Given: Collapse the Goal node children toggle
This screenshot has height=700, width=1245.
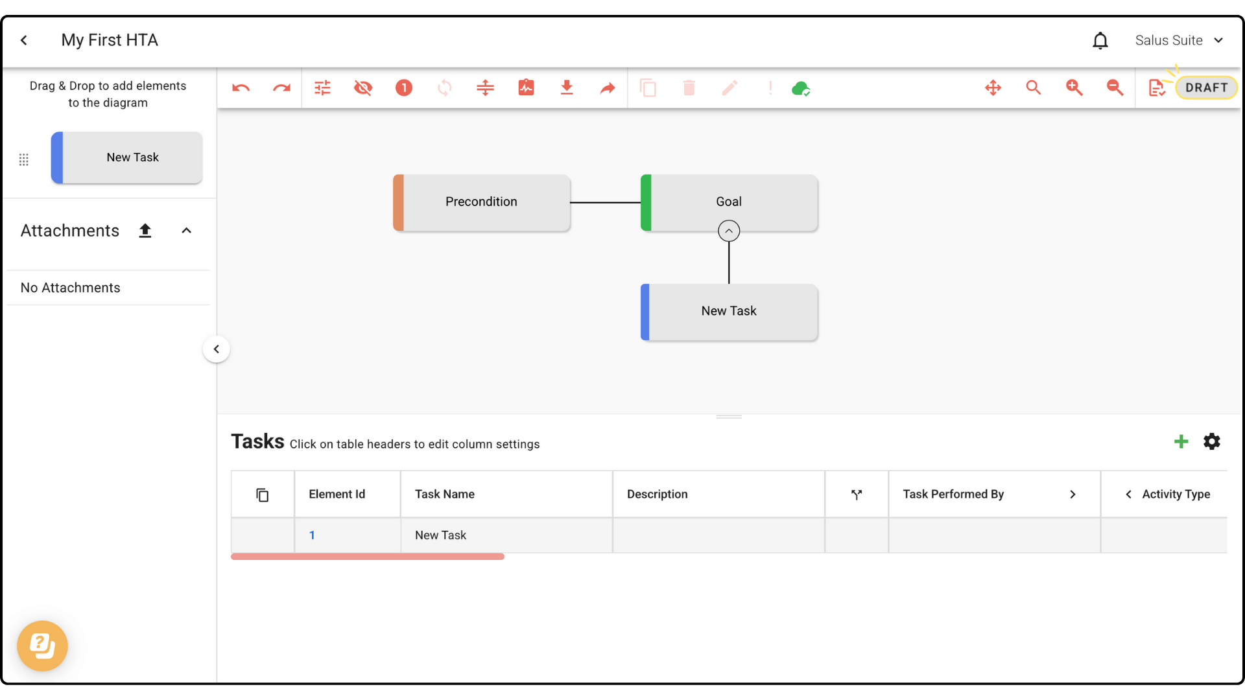Looking at the screenshot, I should pos(729,231).
